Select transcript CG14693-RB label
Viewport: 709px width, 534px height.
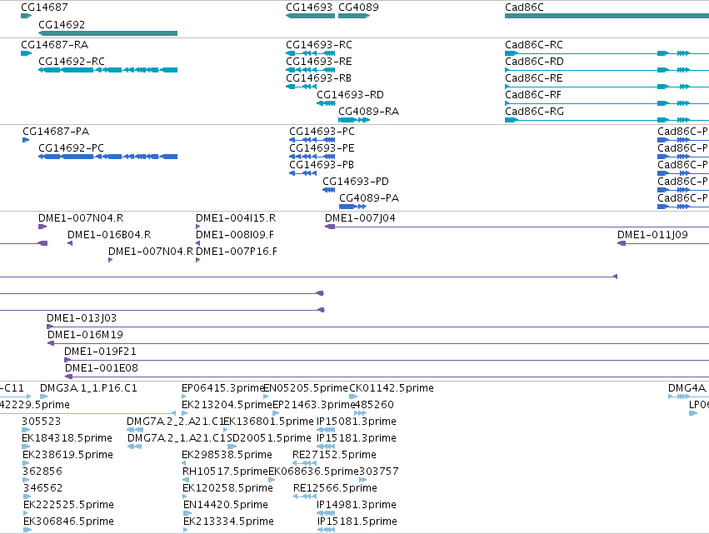[319, 78]
